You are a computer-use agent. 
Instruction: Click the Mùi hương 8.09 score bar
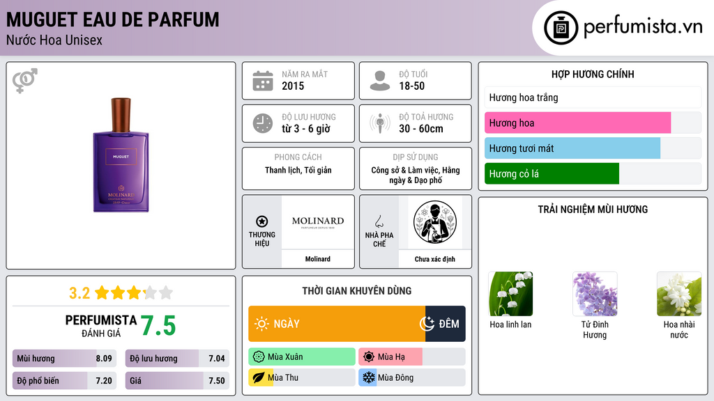point(65,359)
